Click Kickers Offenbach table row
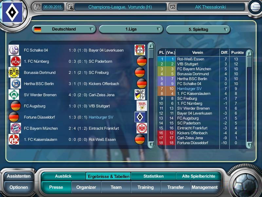Viewport: 262px width, 197px height. pyautogui.click(x=202, y=133)
